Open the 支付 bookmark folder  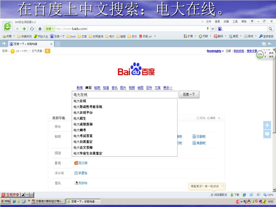tap(132, 36)
